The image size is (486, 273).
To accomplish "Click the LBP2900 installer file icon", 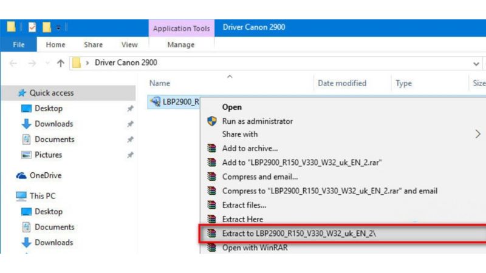I will [155, 101].
